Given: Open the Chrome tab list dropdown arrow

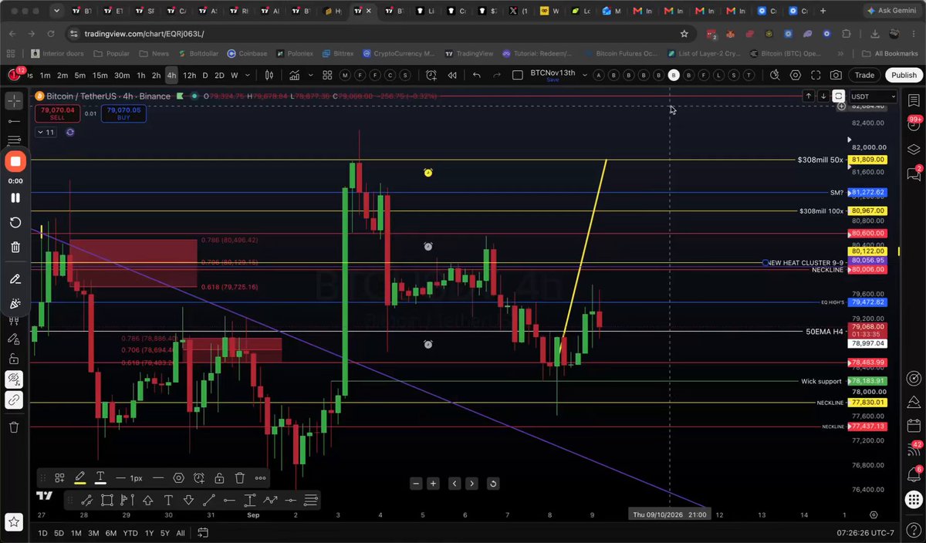Looking at the screenshot, I should (57, 11).
